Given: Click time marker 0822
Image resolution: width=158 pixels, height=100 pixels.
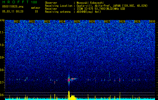Looking at the screenshot, I should (x=32, y=21).
